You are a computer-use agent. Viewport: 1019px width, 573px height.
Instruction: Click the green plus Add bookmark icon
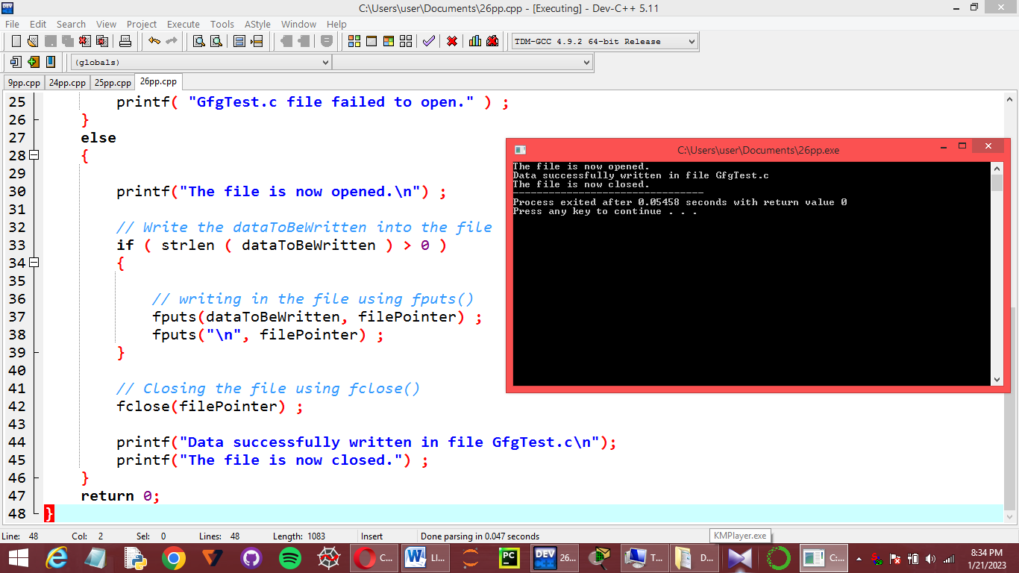tap(34, 62)
